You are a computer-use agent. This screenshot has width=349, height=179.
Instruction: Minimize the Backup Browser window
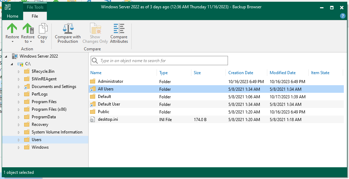click(322, 8)
